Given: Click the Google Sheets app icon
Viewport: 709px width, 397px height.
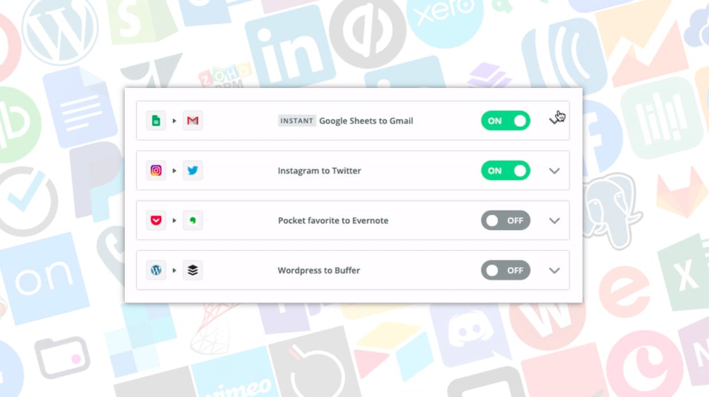Looking at the screenshot, I should 156,121.
